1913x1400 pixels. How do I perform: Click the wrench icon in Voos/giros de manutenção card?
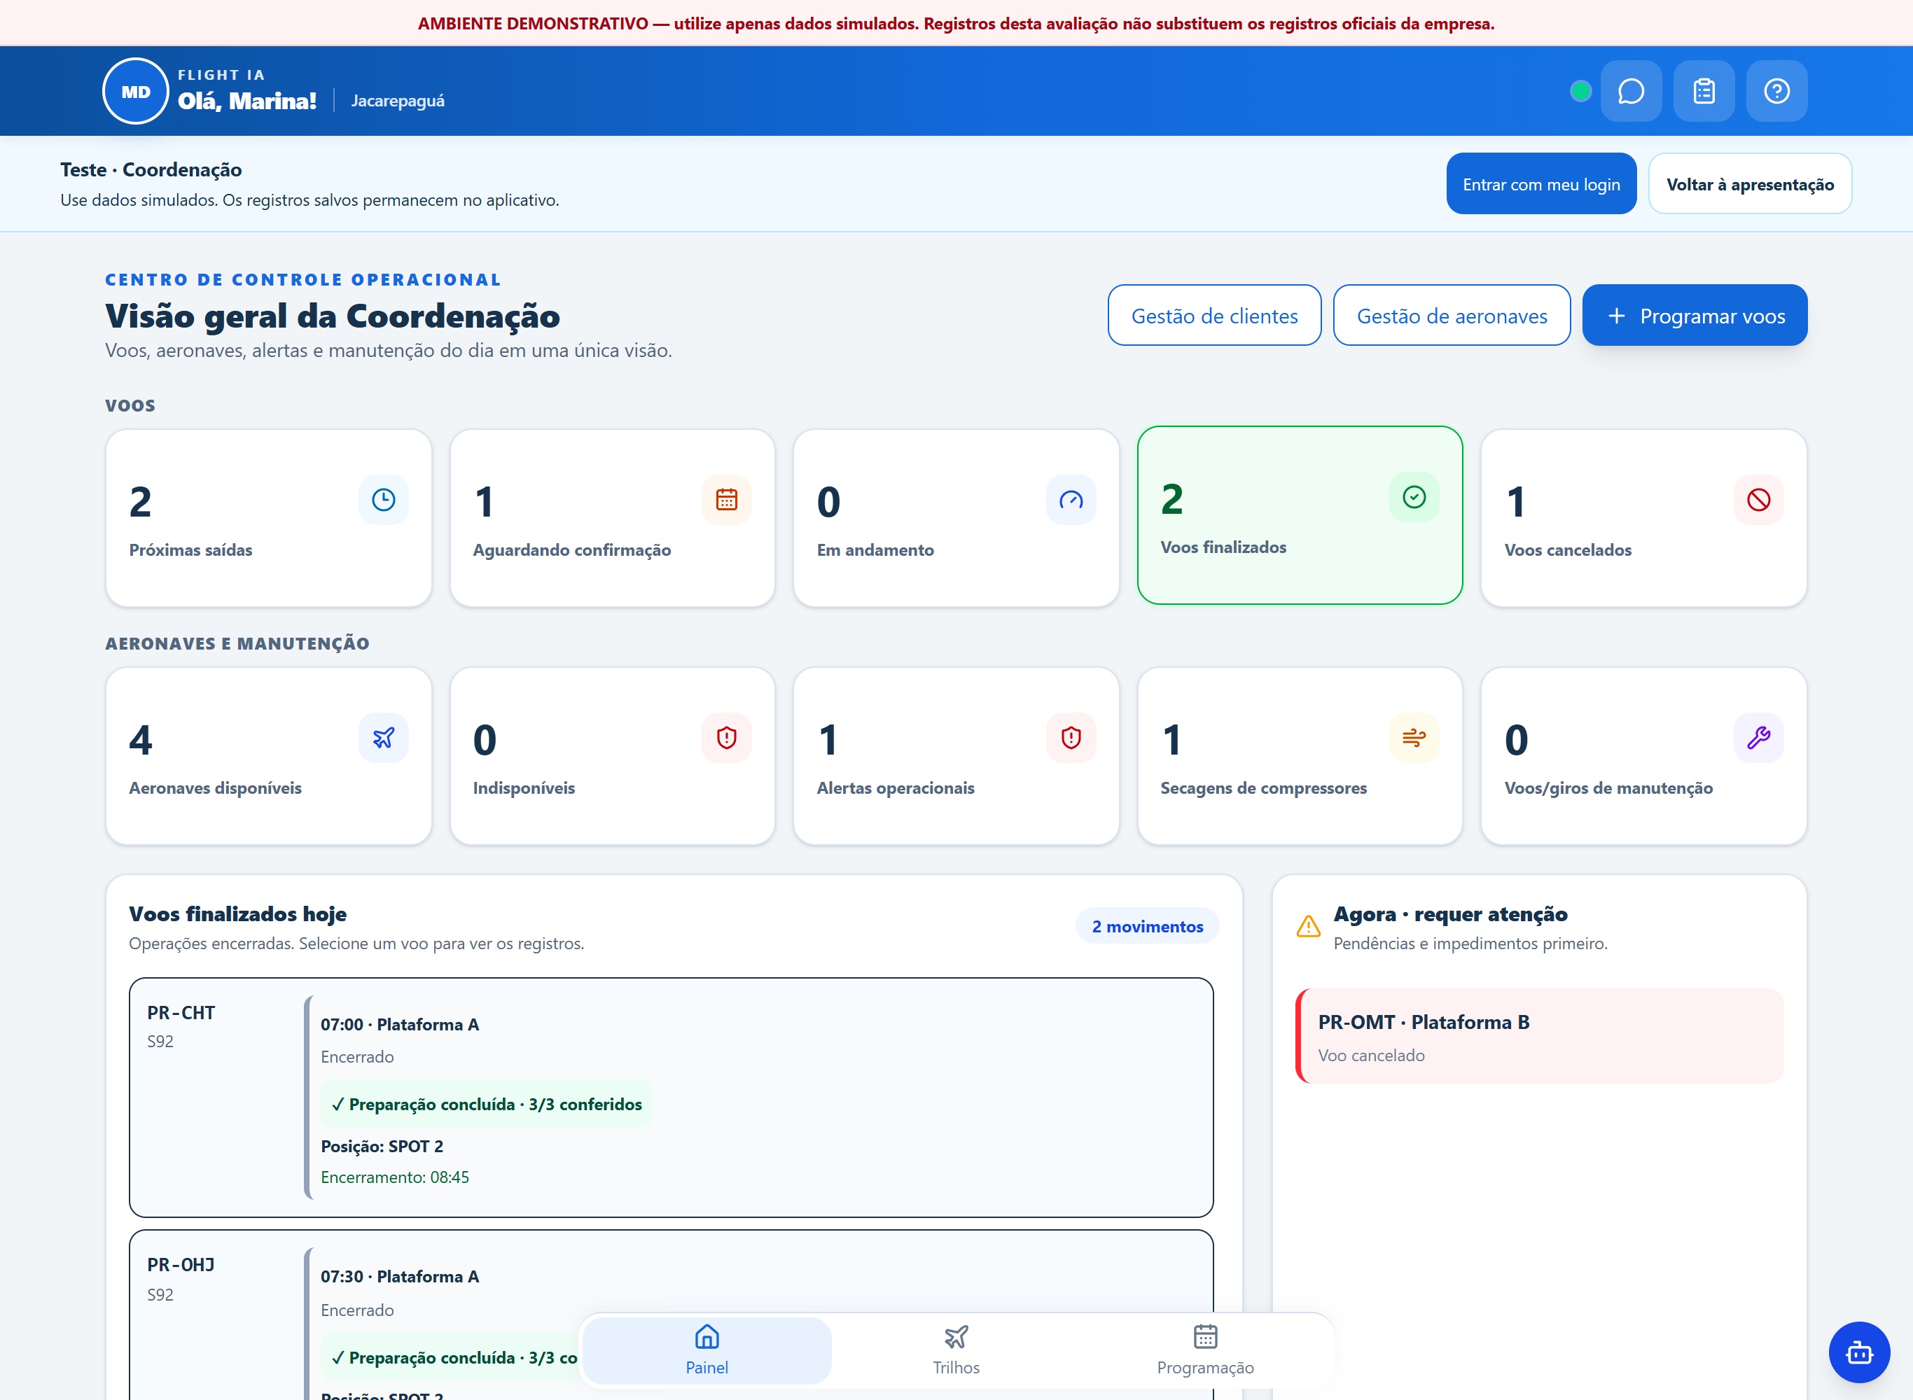1758,738
